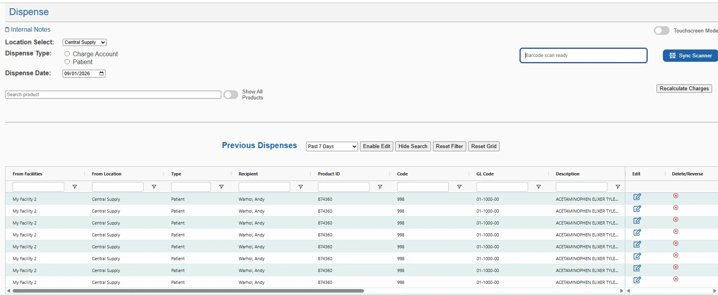Select the Patient dispense type
This screenshot has height=295, width=718.
tap(67, 62)
